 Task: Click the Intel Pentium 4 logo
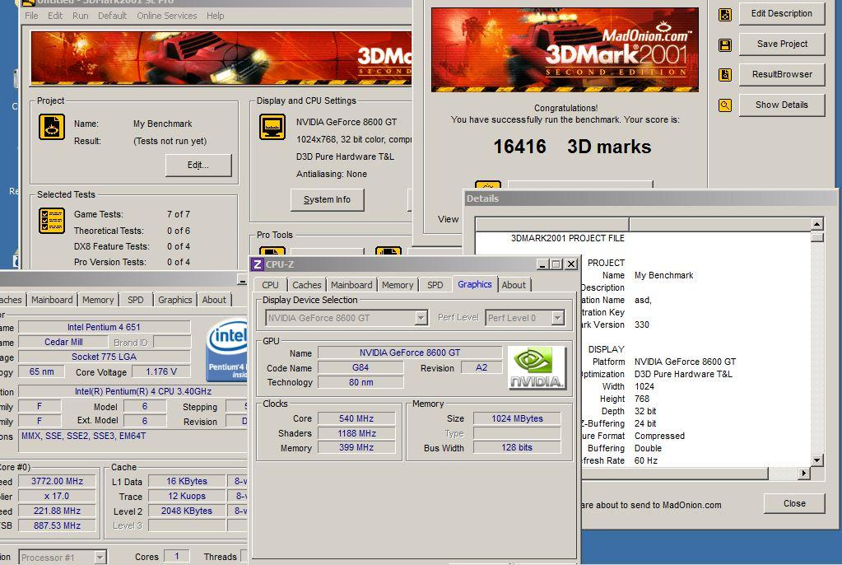pyautogui.click(x=226, y=350)
